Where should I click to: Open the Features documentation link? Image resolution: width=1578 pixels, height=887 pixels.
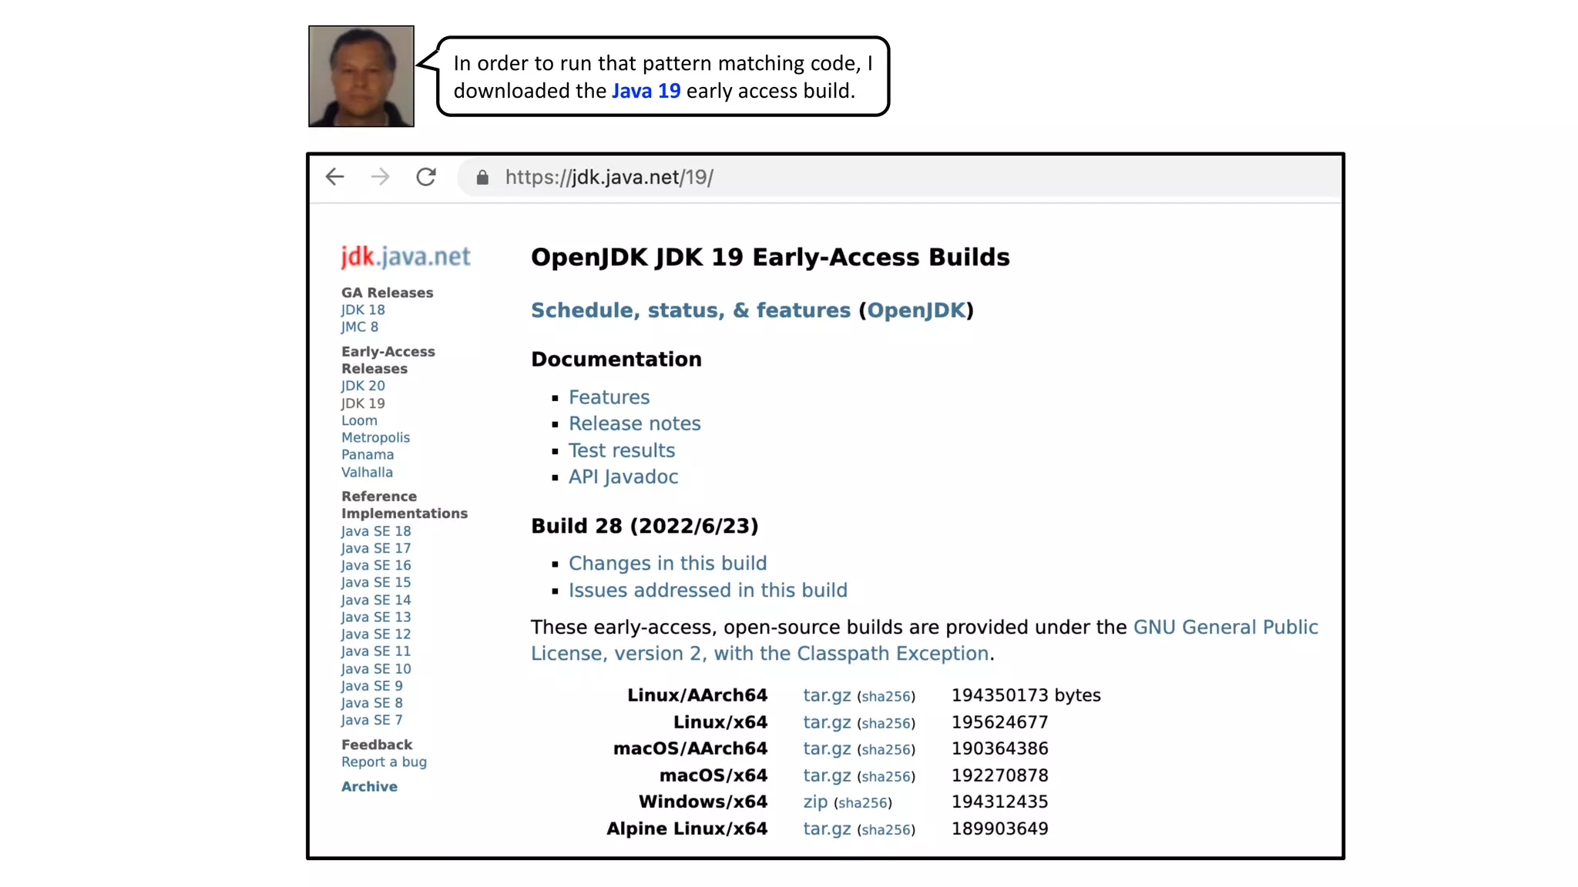click(609, 397)
